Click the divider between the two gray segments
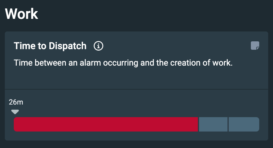The image size is (273, 148). (x=228, y=124)
